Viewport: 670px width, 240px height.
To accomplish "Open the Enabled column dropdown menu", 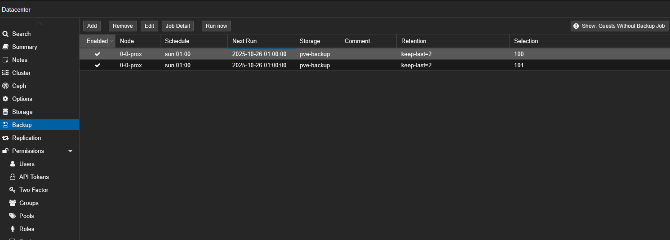I will click(111, 41).
